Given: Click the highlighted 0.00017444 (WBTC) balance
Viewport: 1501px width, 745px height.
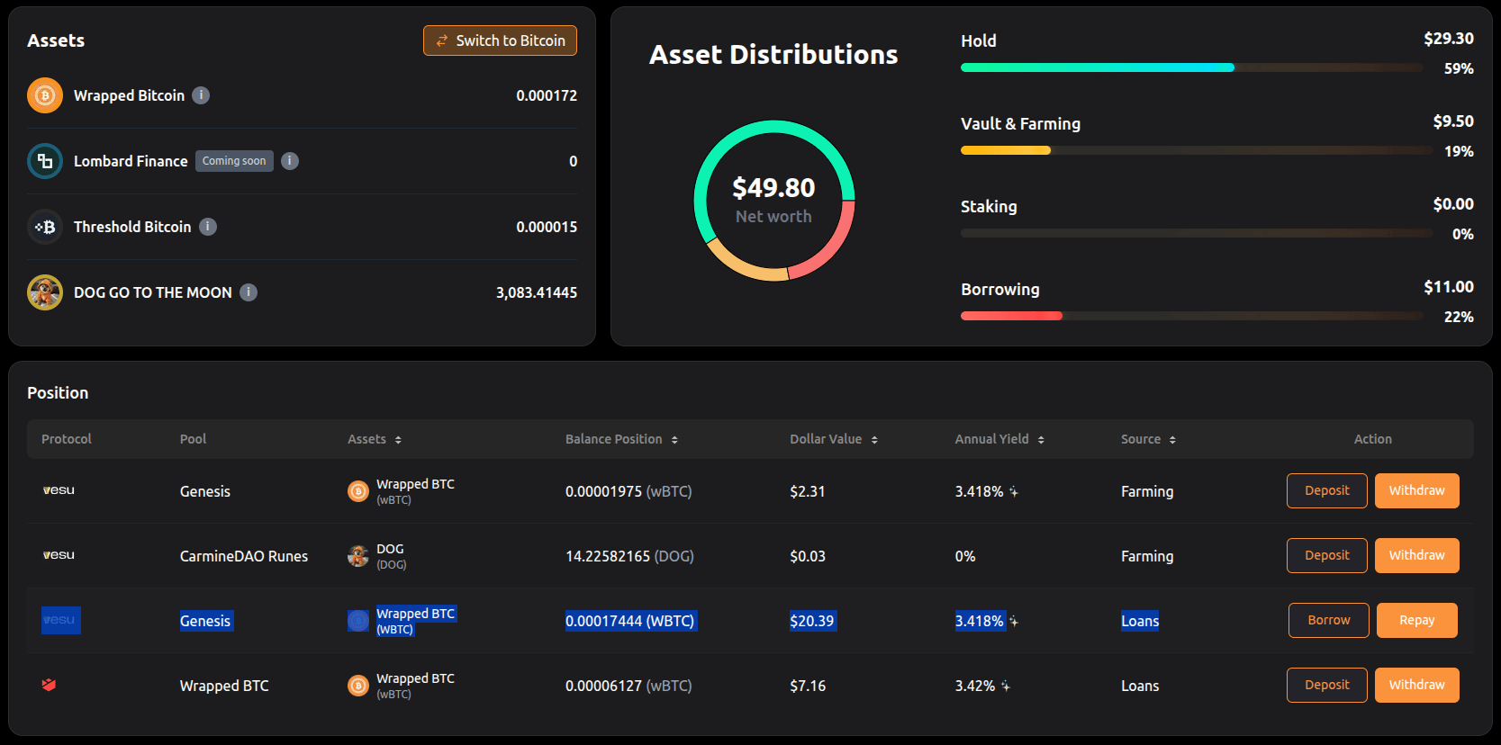Looking at the screenshot, I should point(630,621).
